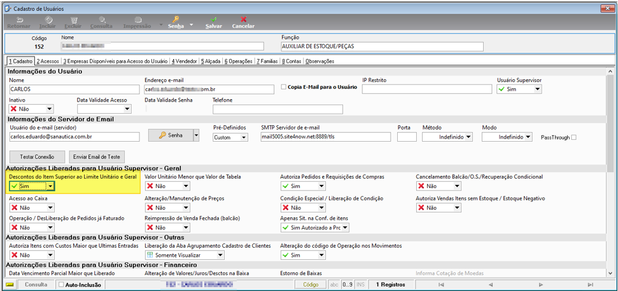Viewport: 618px width, 291px height.
Task: Go to the previous record arrow
Action: [x=491, y=284]
